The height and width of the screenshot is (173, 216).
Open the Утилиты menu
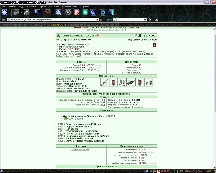coord(66,6)
